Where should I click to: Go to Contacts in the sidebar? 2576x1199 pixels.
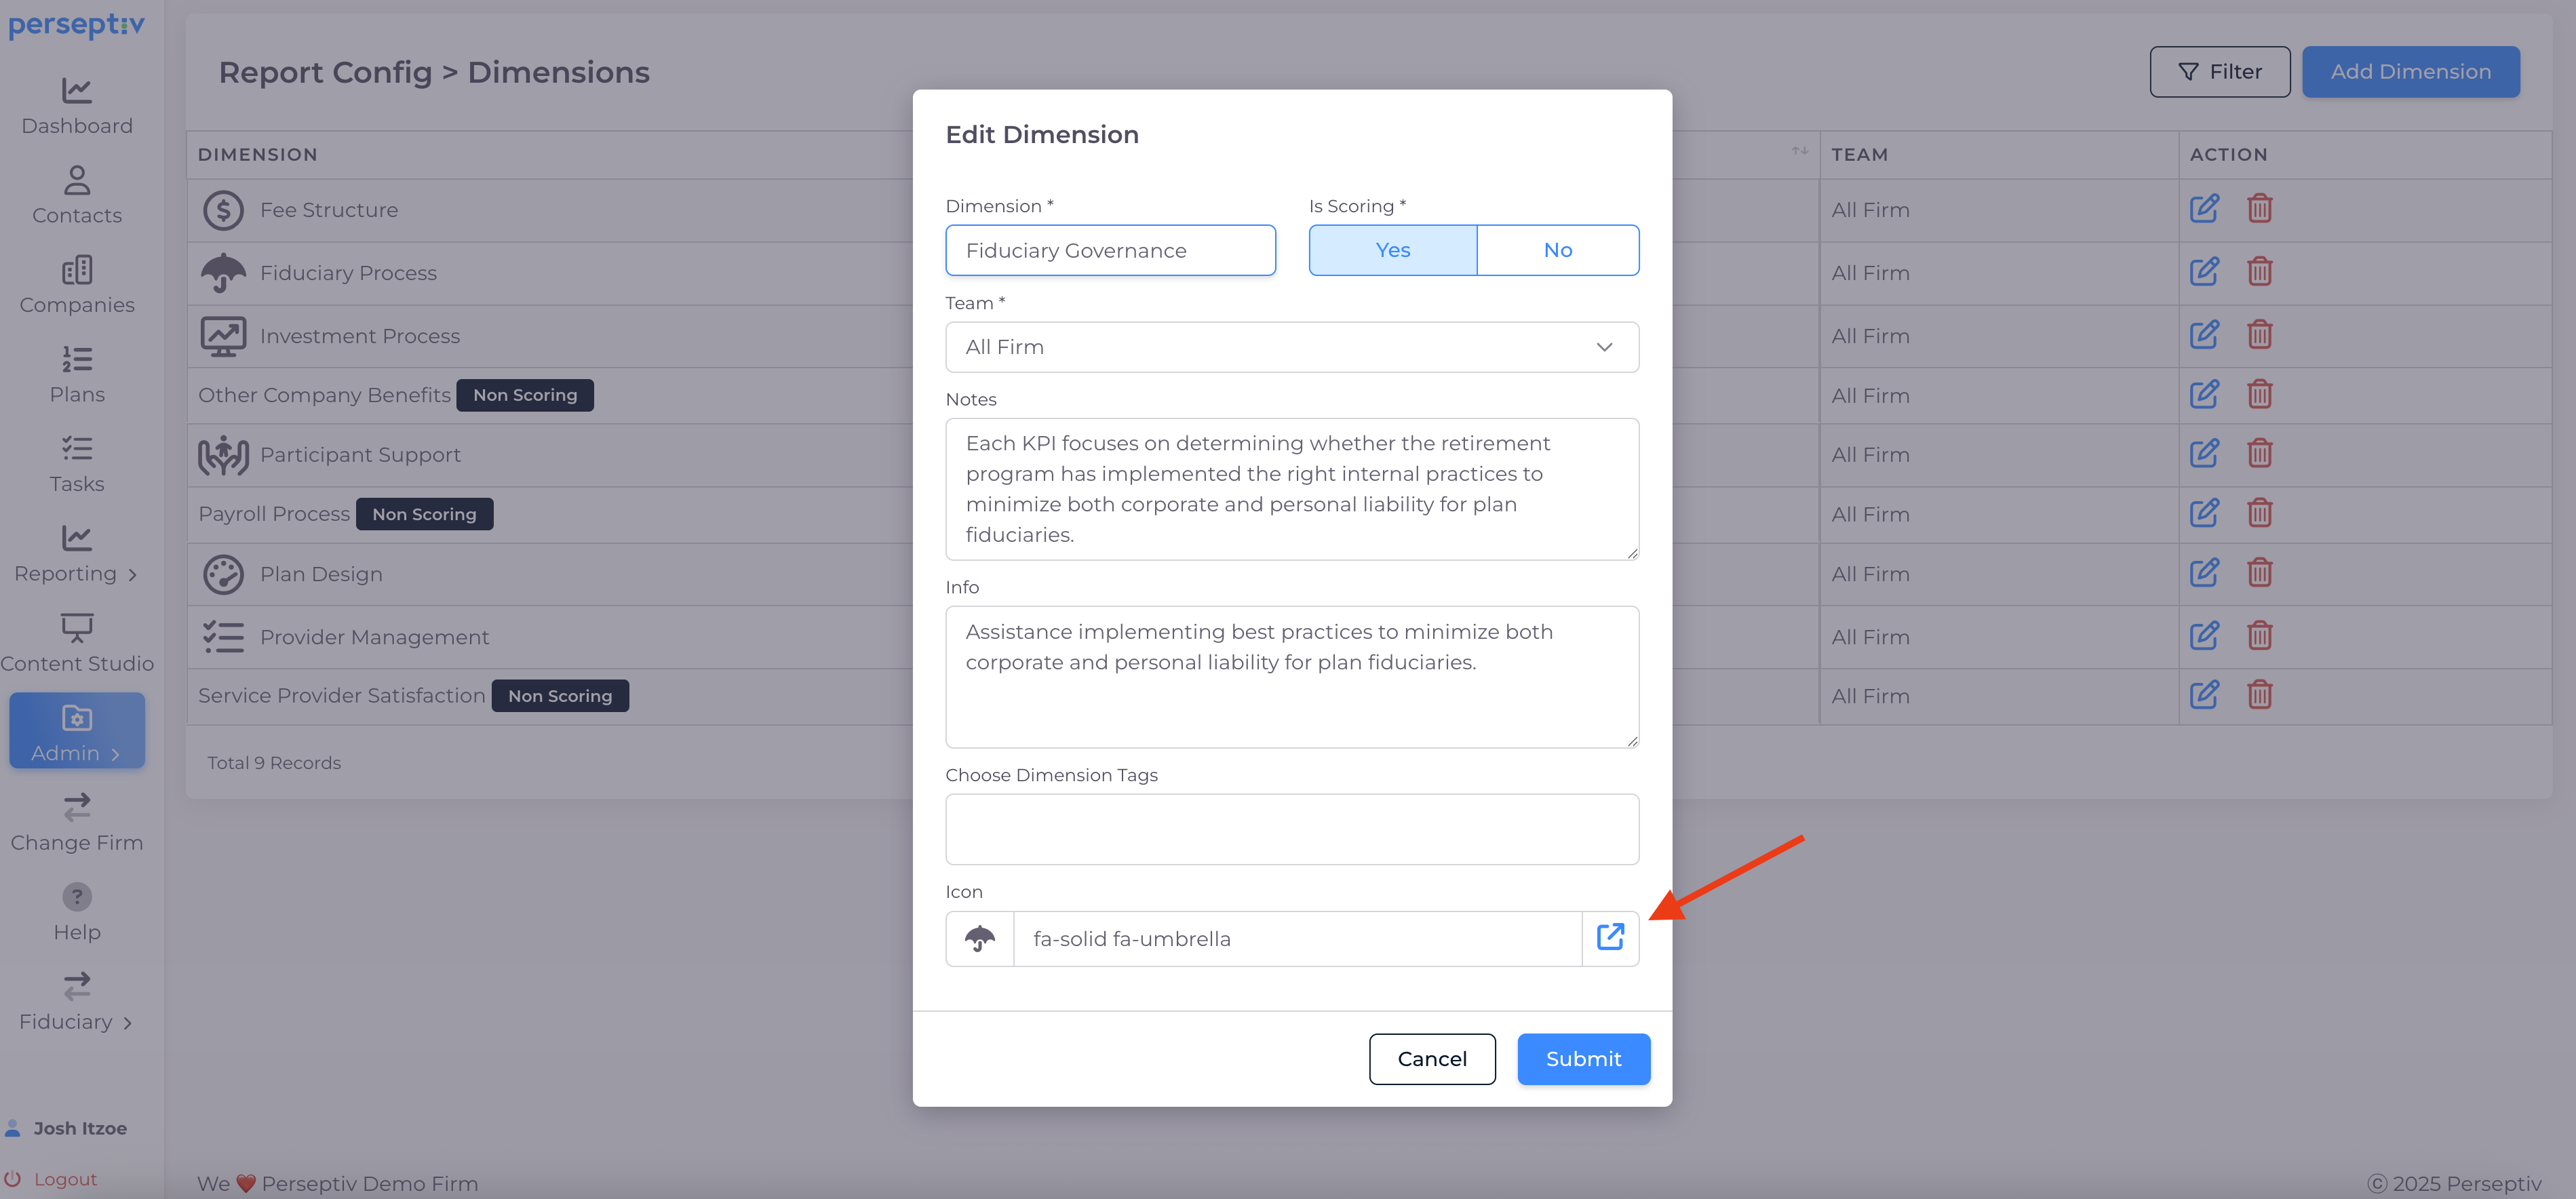[x=77, y=195]
